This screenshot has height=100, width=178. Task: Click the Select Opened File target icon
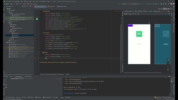pos(23,6)
